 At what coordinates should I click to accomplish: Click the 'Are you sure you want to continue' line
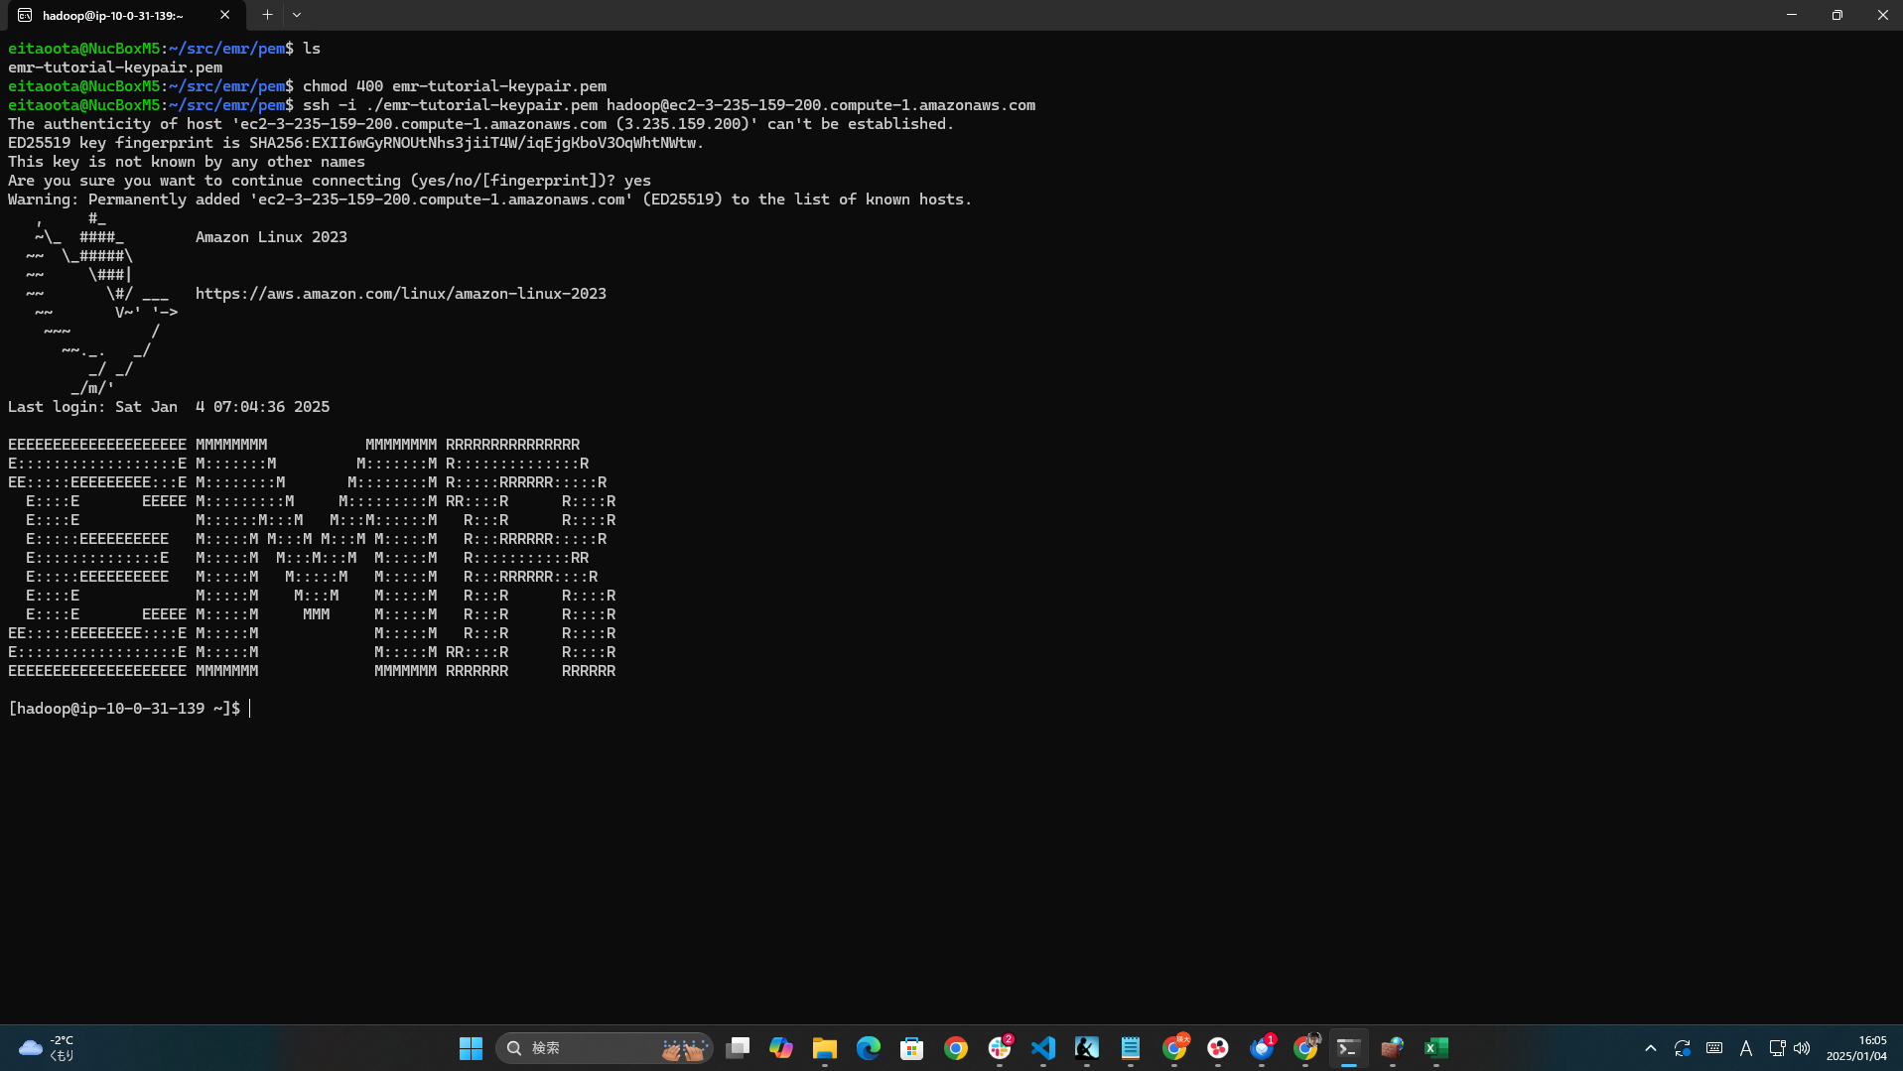point(330,181)
